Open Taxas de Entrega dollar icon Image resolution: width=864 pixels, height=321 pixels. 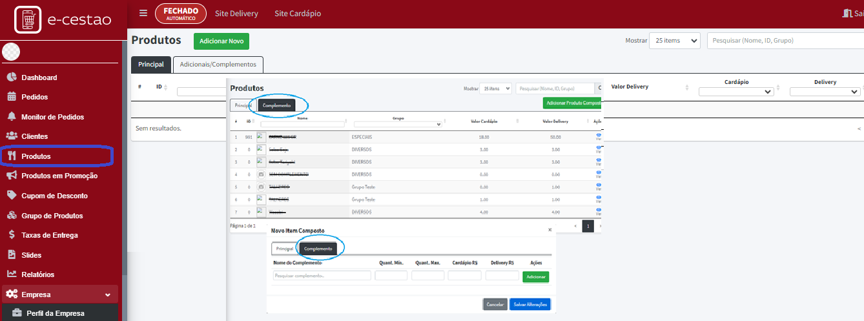12,235
